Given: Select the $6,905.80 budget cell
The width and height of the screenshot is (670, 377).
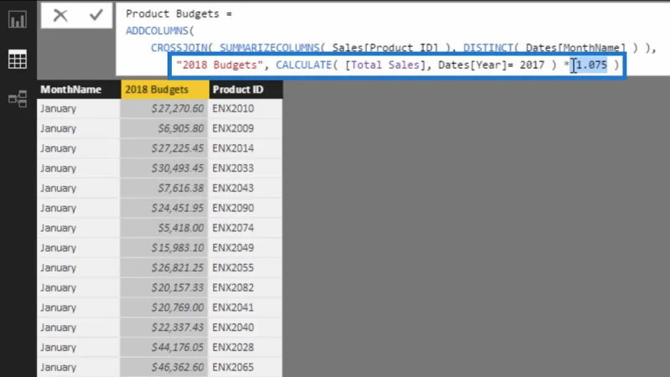Looking at the screenshot, I should [164, 128].
